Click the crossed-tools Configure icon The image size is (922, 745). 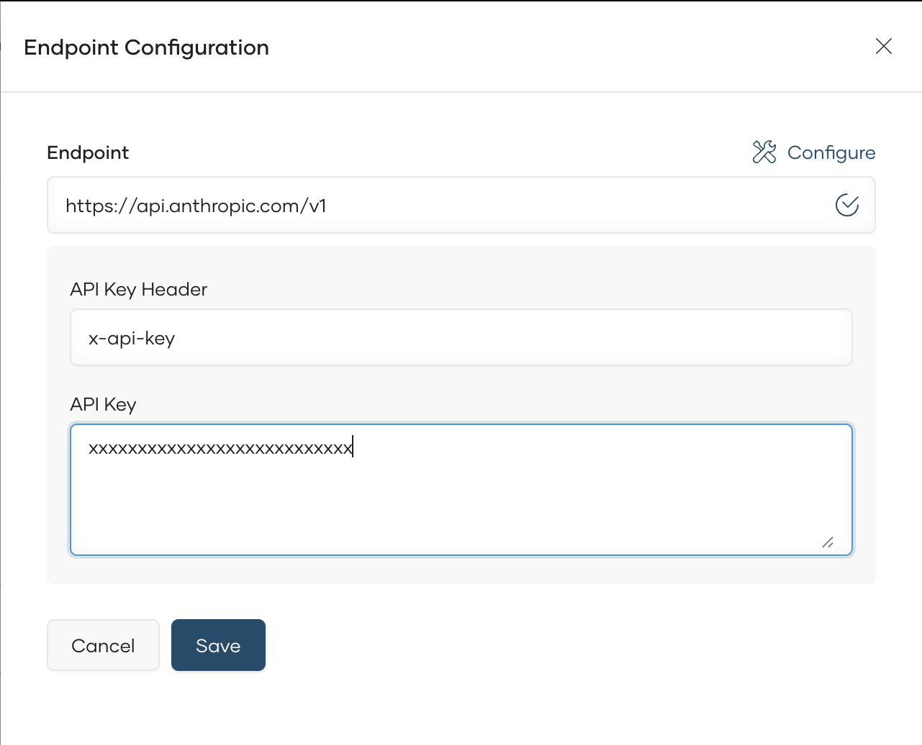(764, 152)
